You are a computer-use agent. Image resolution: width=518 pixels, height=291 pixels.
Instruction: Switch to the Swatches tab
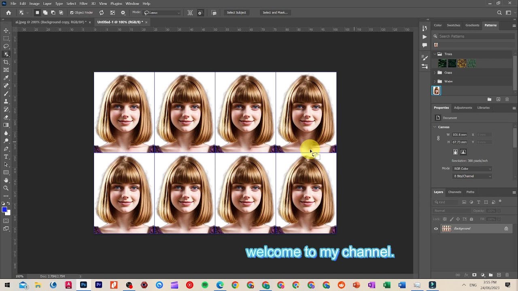coord(453,25)
